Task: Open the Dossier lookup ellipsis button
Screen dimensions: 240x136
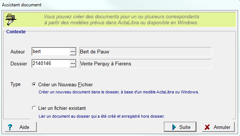Action: pyautogui.click(x=73, y=64)
